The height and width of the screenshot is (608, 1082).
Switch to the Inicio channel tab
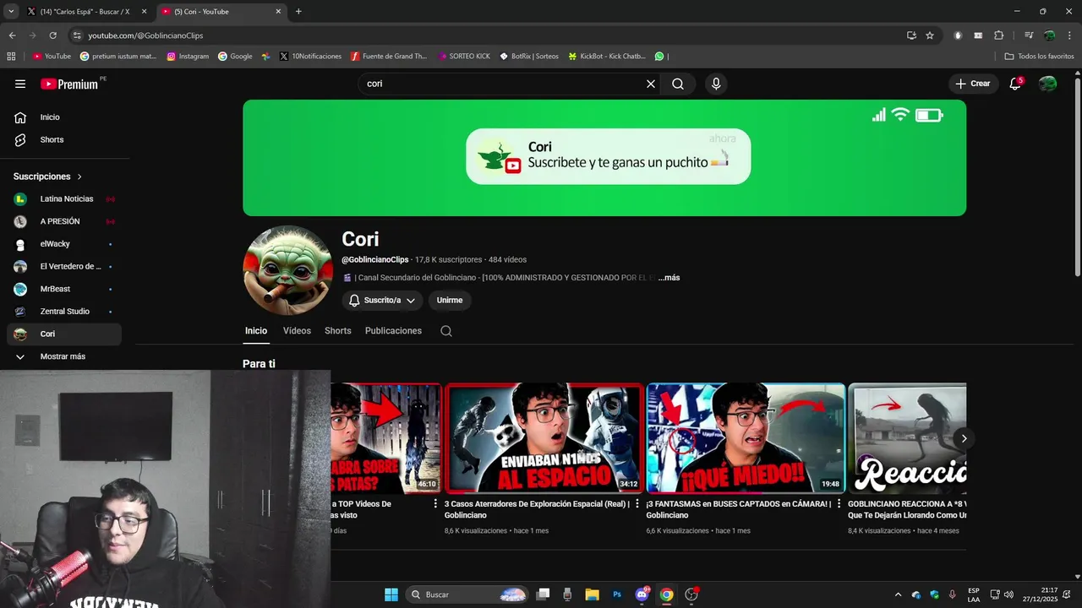tap(256, 331)
